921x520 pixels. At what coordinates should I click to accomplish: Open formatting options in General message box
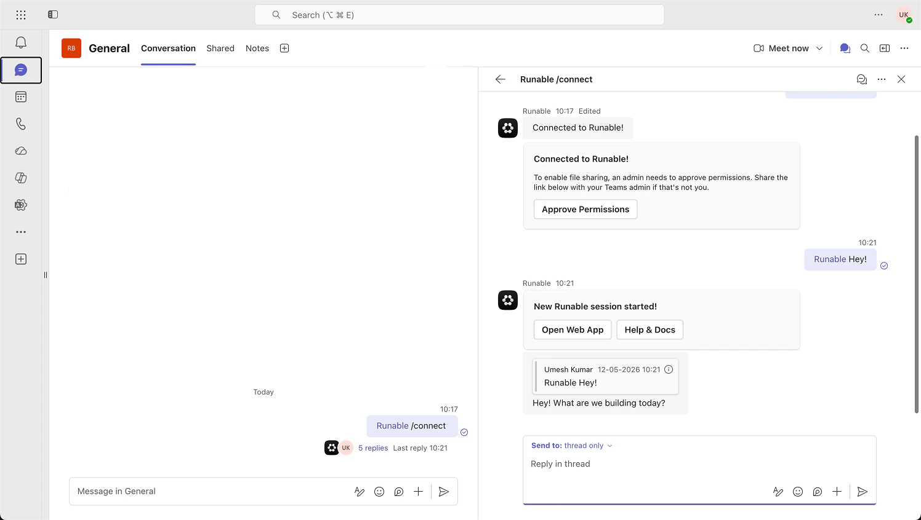(360, 492)
